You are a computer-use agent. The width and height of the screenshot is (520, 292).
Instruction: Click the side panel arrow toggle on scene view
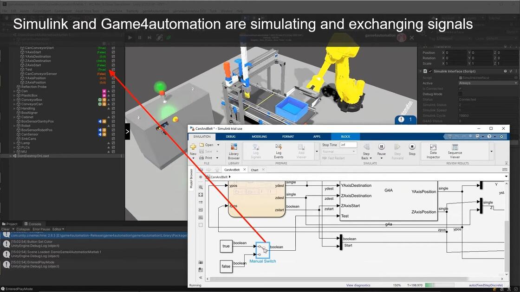coord(127,132)
